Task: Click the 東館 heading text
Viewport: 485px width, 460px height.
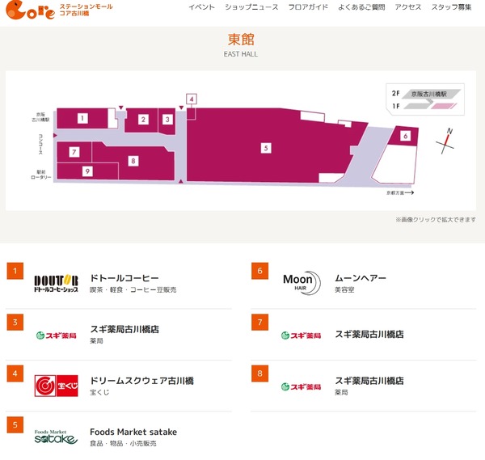Action: point(241,40)
